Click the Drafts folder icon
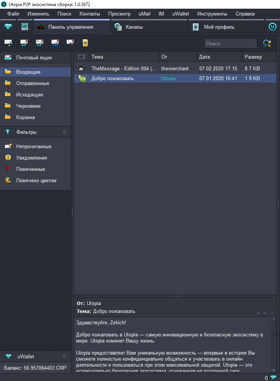 8,106
